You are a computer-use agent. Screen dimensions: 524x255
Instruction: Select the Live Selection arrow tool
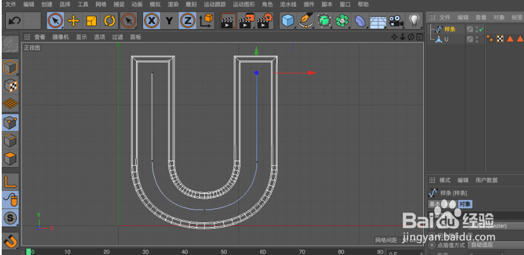tap(55, 21)
